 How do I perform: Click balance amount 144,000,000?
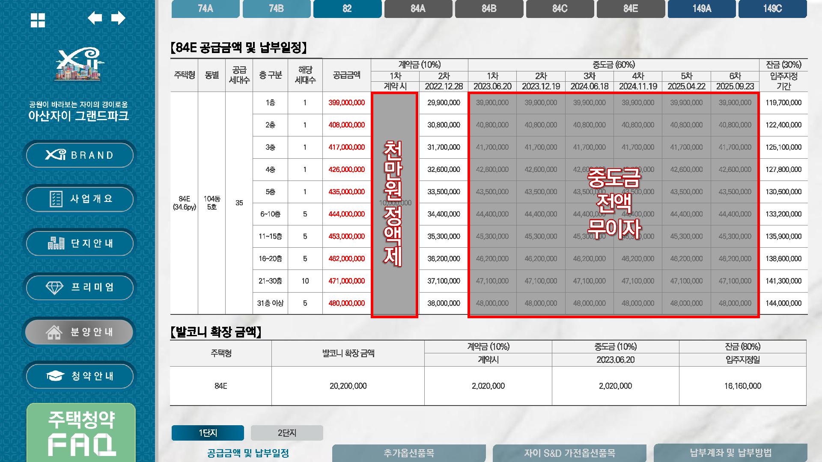point(783,303)
